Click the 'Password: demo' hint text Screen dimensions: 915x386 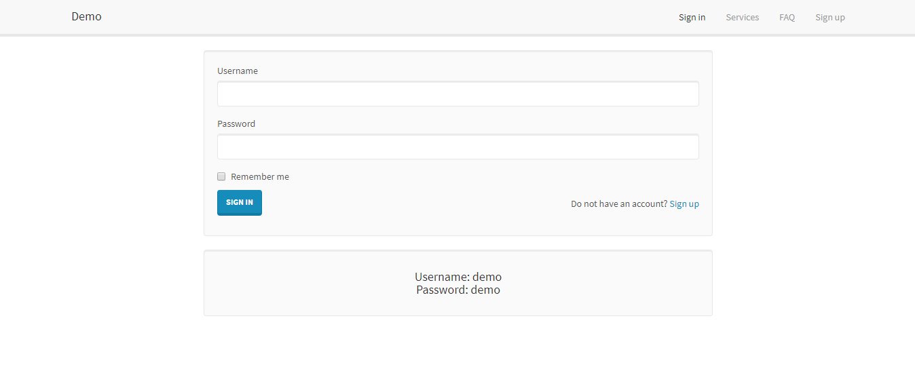pos(458,290)
